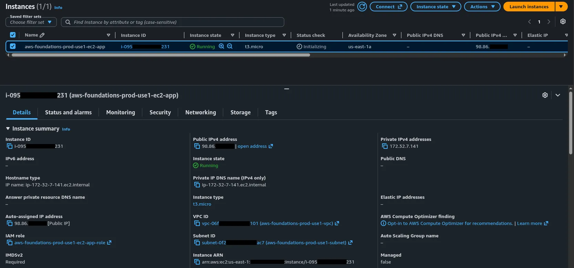Toggle select-all instances checkbox
The height and width of the screenshot is (268, 574).
point(13,35)
